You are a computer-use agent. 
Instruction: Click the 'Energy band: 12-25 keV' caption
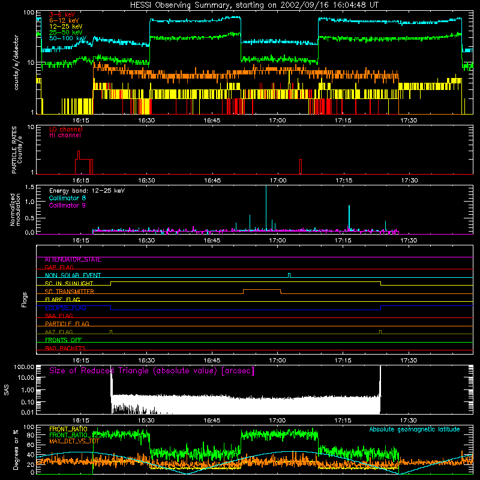[87, 191]
